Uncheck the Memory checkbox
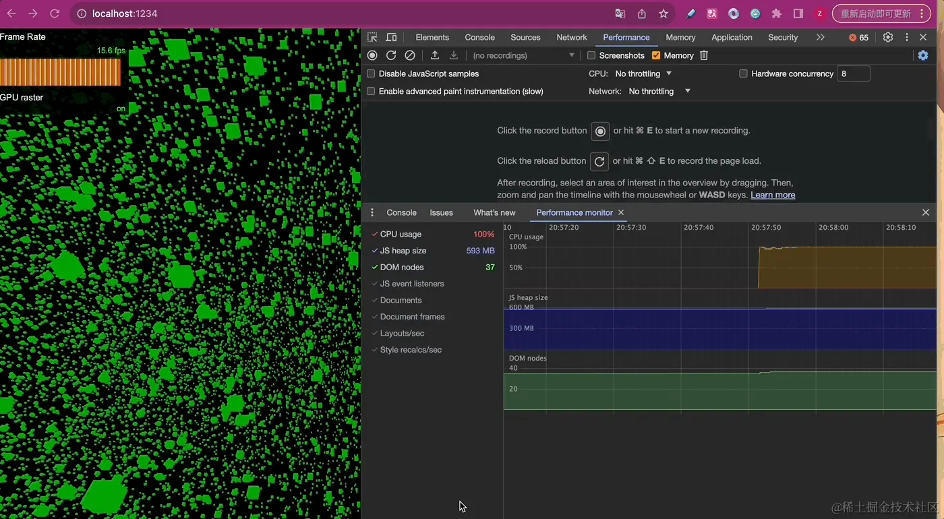Image resolution: width=944 pixels, height=519 pixels. [656, 55]
